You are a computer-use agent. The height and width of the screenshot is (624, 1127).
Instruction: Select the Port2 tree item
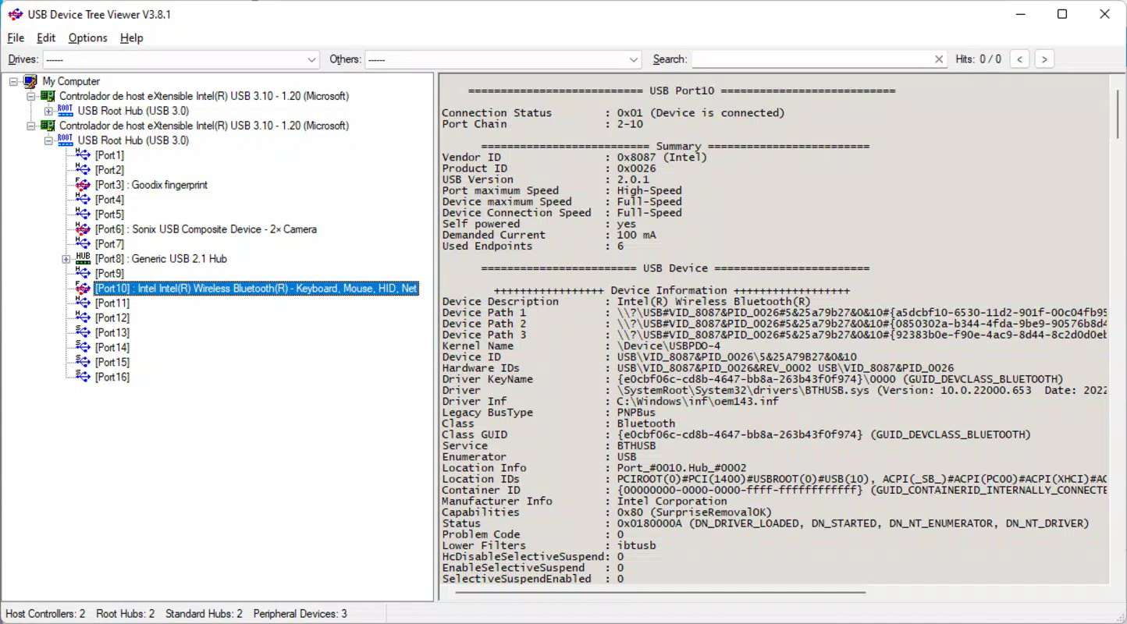pyautogui.click(x=109, y=170)
